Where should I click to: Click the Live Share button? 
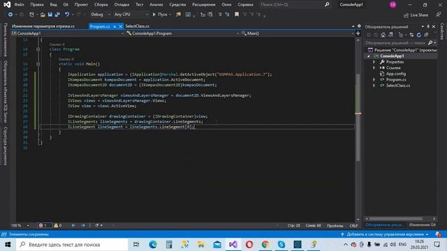(x=416, y=15)
